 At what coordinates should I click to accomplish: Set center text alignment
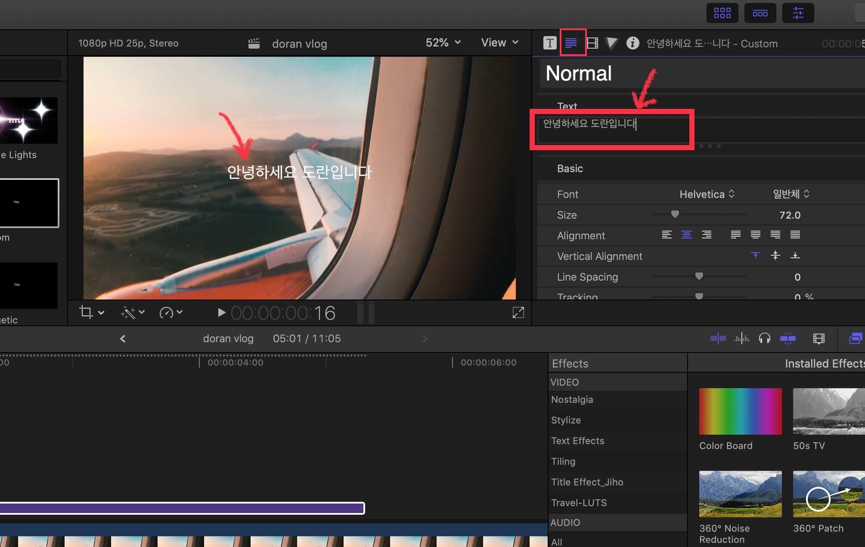686,235
